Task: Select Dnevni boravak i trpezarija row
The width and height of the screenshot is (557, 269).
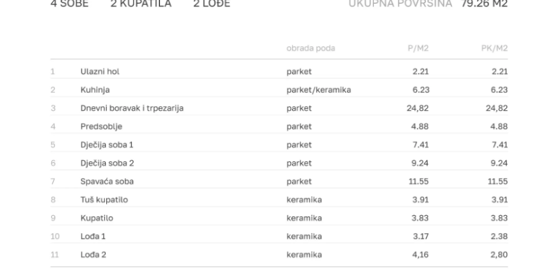Action: click(279, 108)
